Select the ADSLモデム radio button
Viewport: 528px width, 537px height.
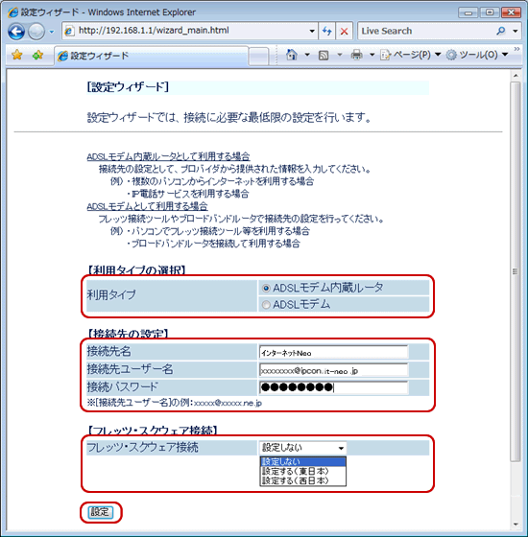tap(266, 305)
